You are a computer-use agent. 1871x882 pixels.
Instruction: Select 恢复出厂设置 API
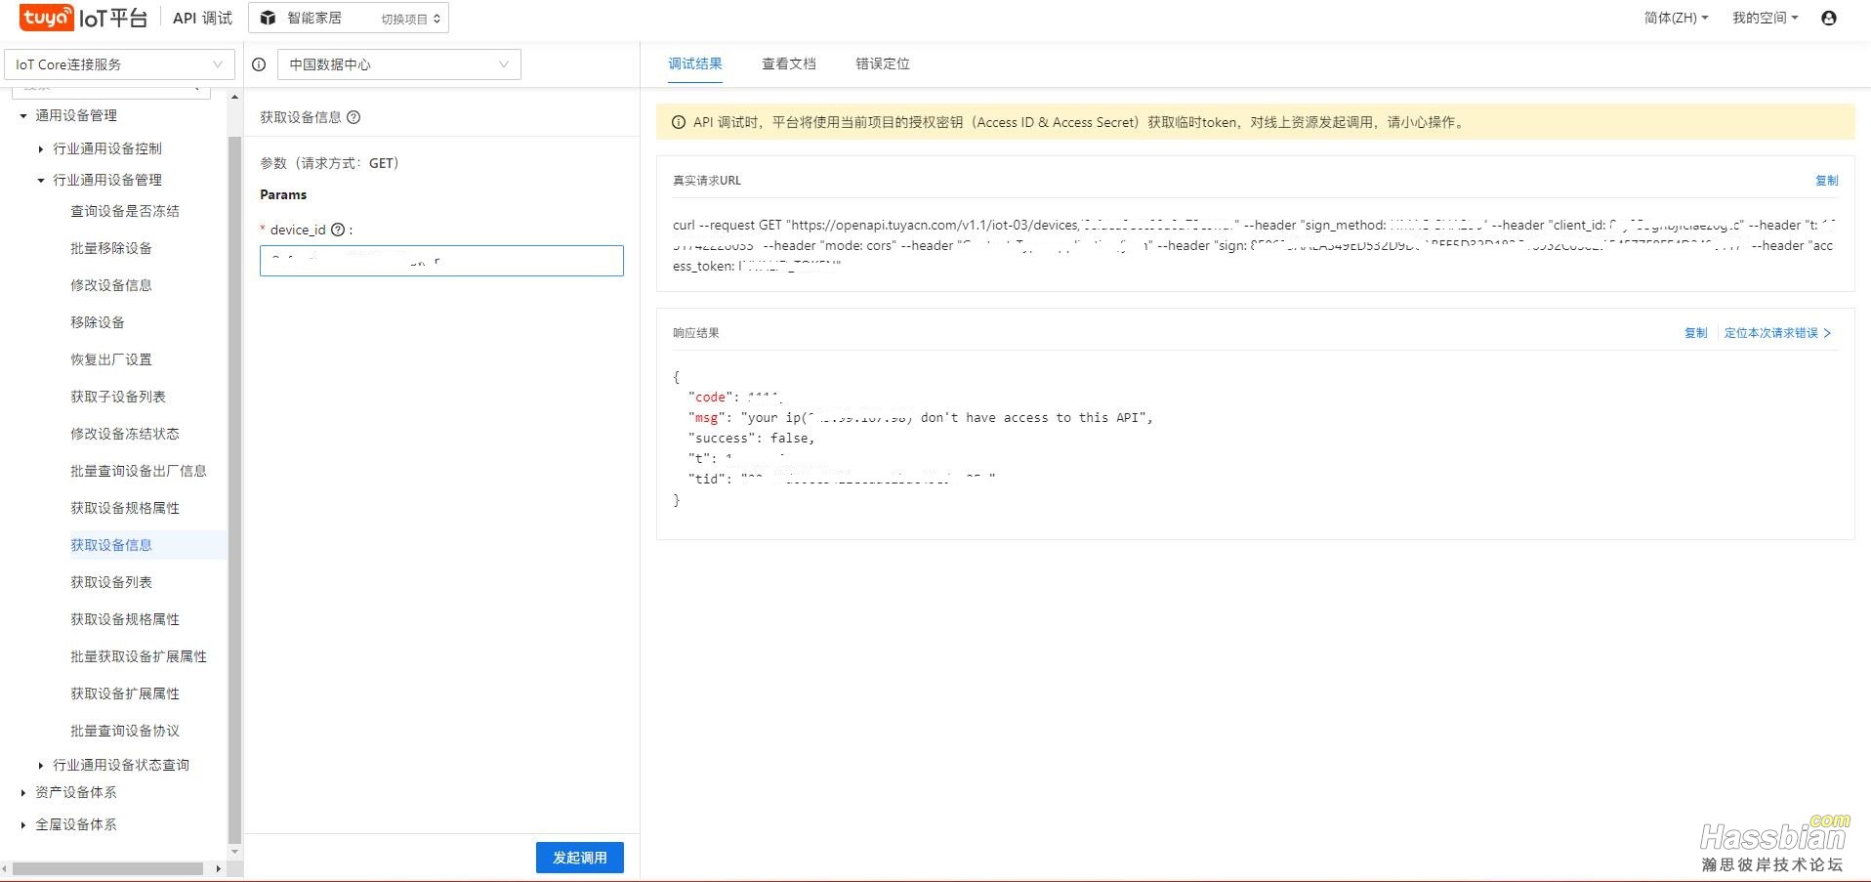pyautogui.click(x=111, y=359)
